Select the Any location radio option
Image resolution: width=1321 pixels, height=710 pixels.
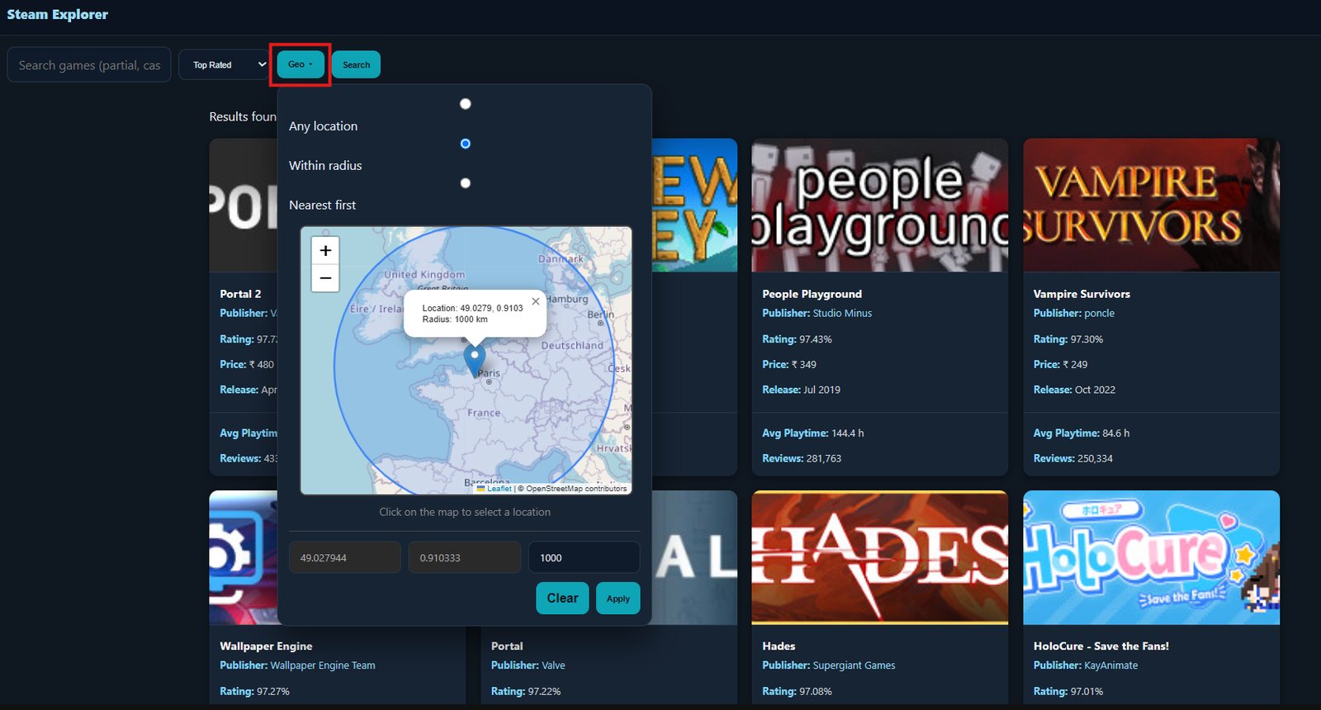point(466,104)
